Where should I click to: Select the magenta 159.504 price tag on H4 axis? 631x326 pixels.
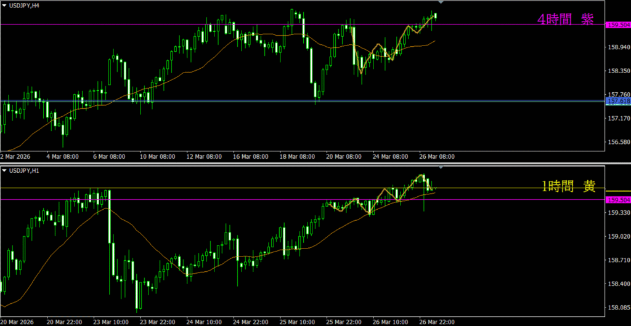tap(618, 25)
